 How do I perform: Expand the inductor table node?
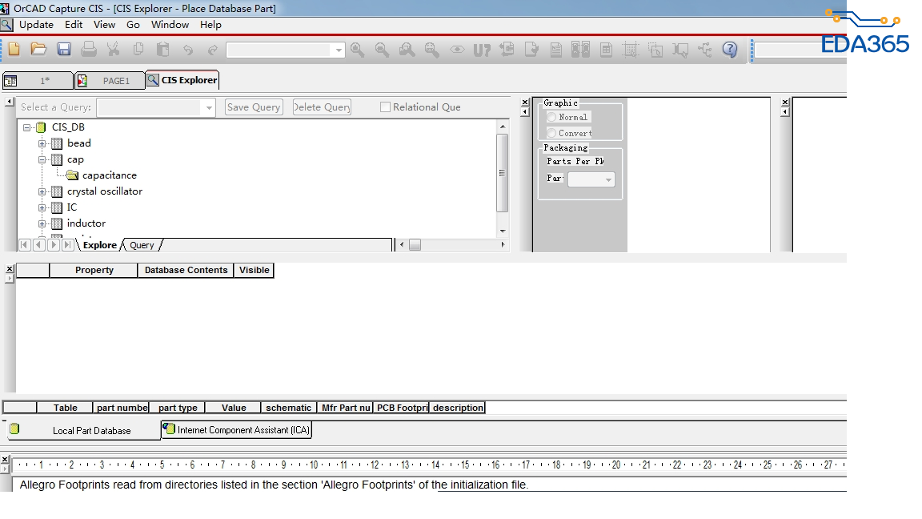coord(42,223)
